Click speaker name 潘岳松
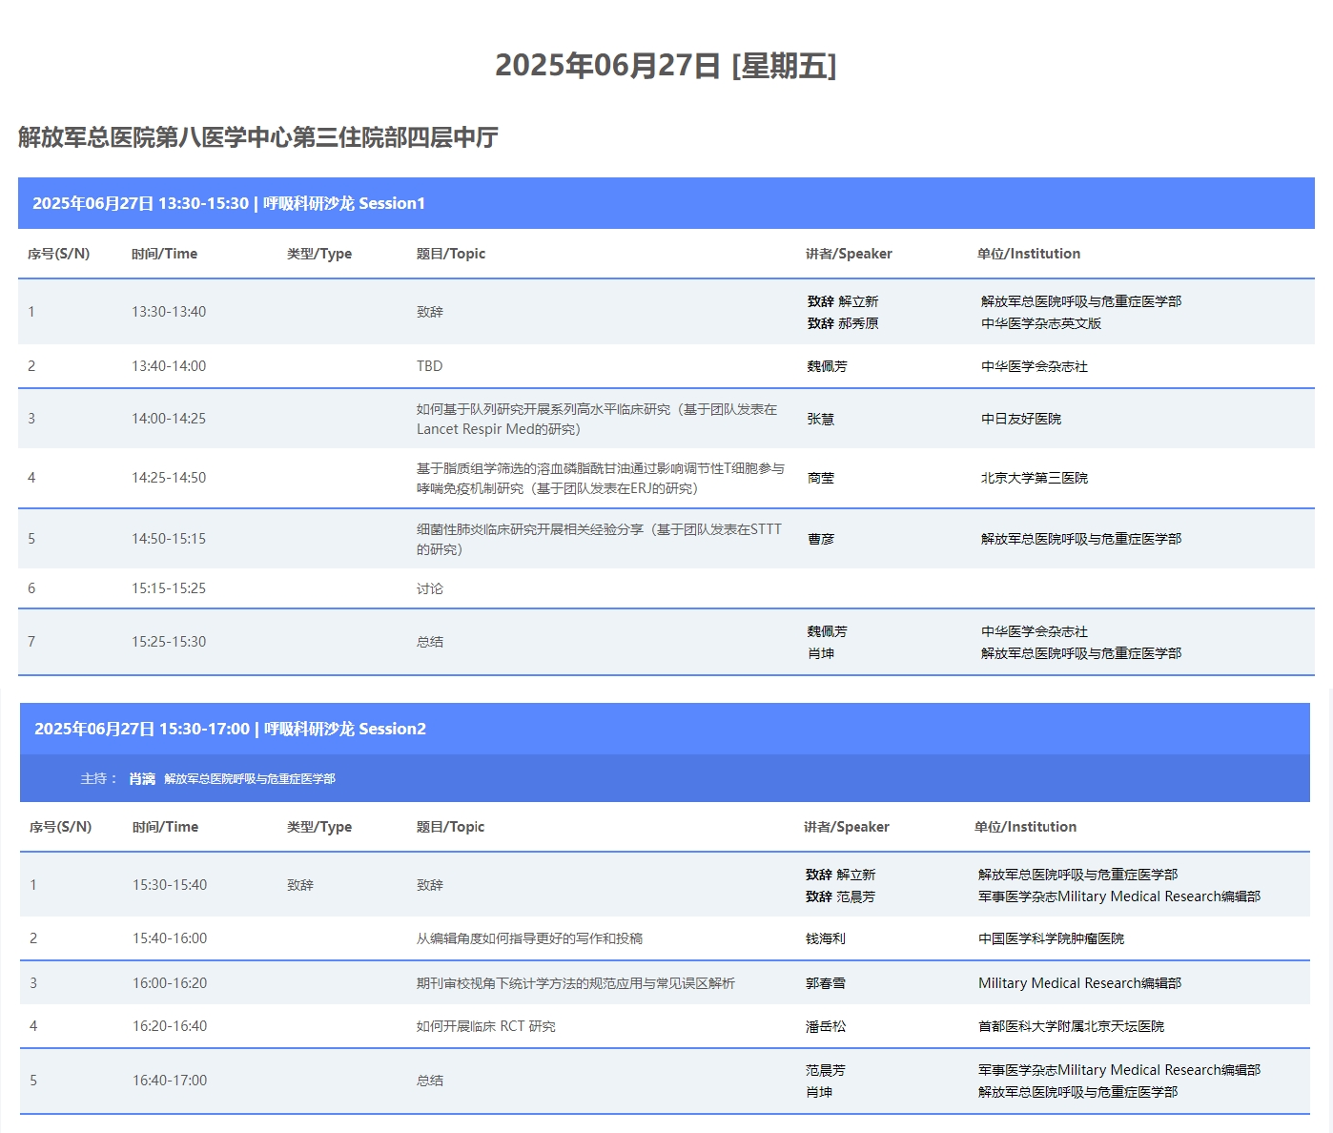 coord(826,1026)
